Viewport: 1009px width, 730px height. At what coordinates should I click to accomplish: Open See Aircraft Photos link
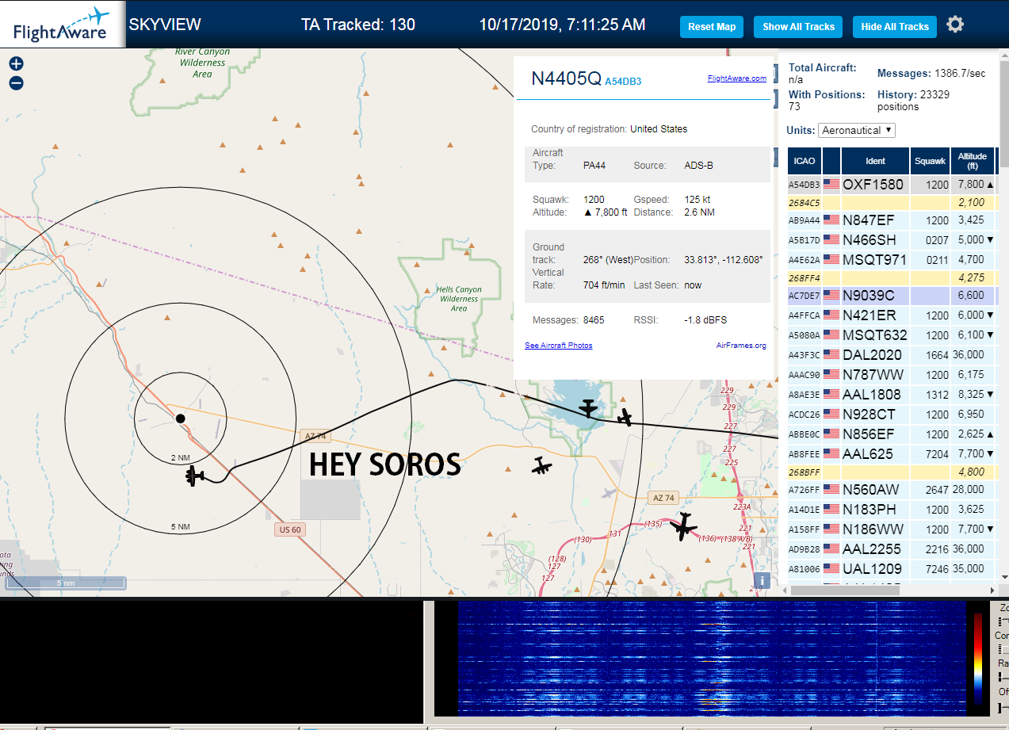pyautogui.click(x=559, y=346)
